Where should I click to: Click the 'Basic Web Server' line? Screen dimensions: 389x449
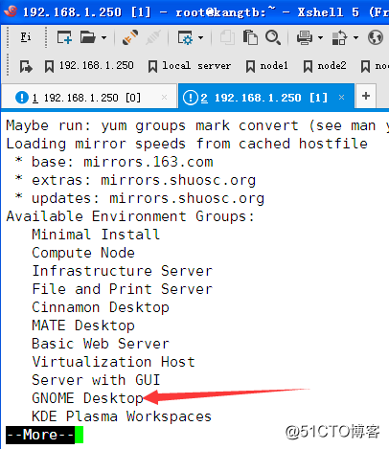101,344
